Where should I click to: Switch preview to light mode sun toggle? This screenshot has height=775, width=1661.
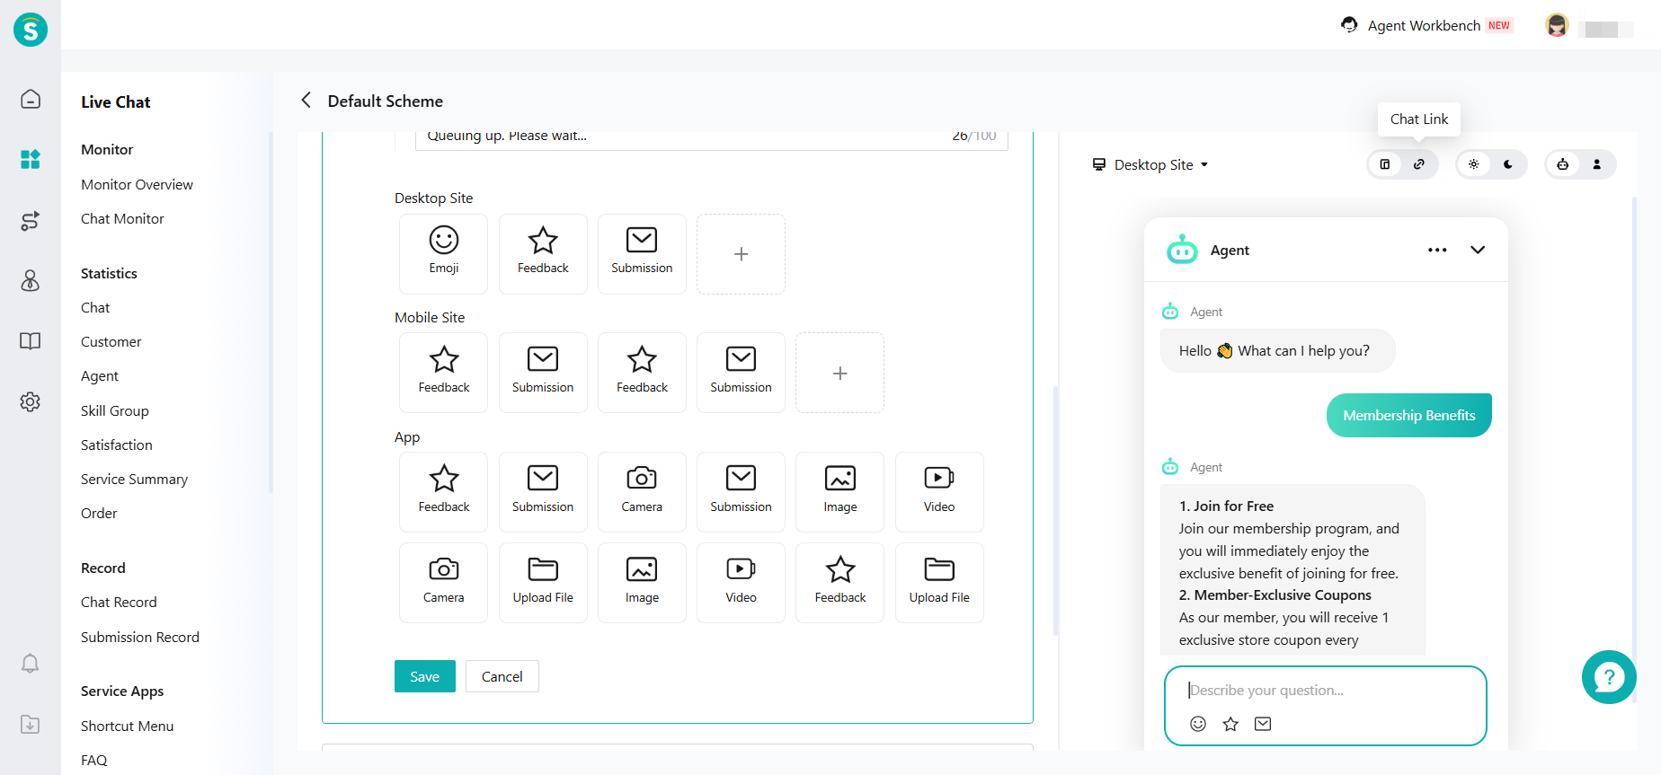1474,164
